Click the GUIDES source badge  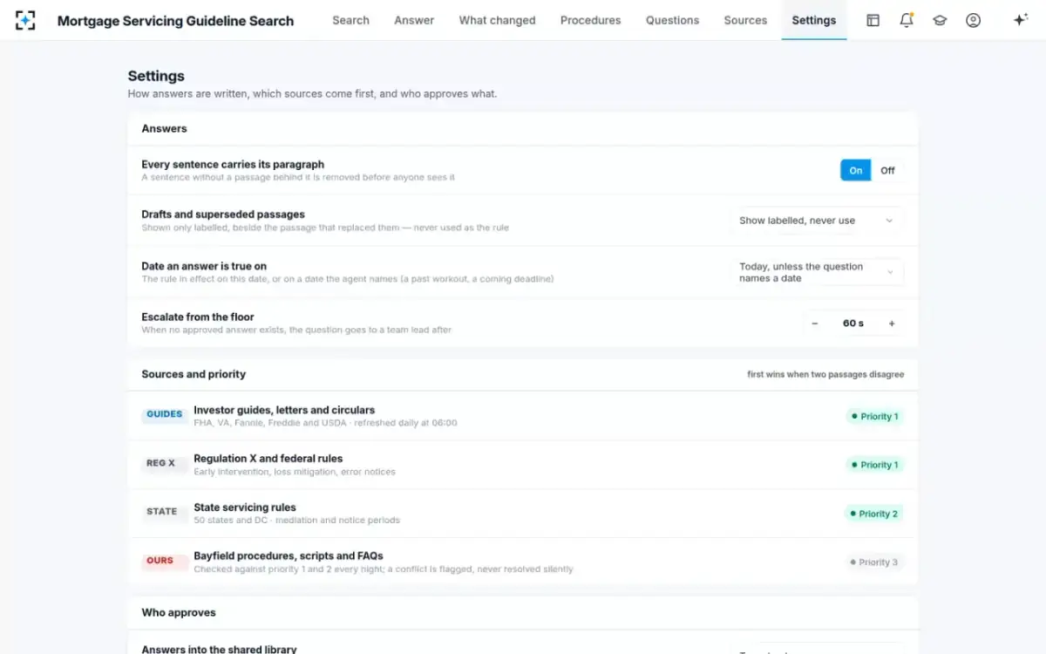pos(165,415)
